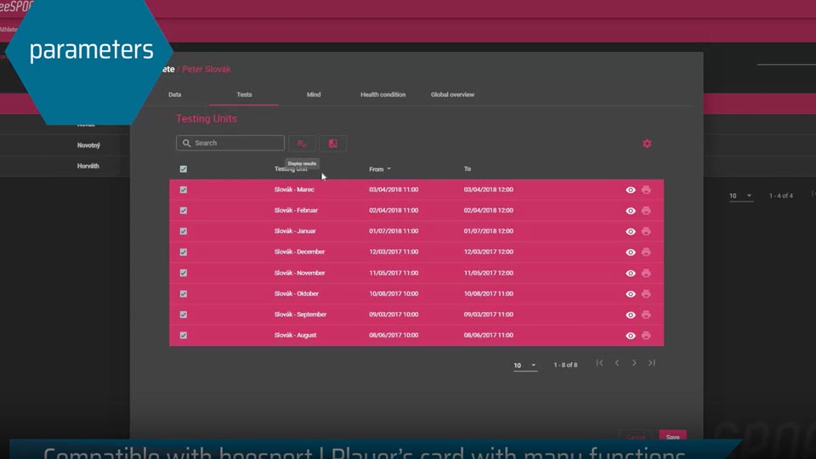
Task: Sort by the From column arrow
Action: pyautogui.click(x=388, y=168)
